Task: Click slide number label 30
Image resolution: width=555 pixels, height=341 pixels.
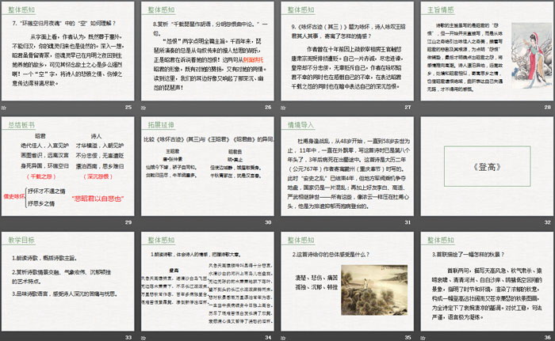Action: [x=268, y=222]
